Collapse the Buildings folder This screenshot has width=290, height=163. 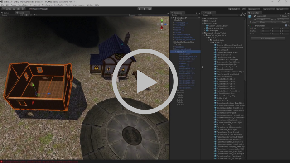coord(211,43)
